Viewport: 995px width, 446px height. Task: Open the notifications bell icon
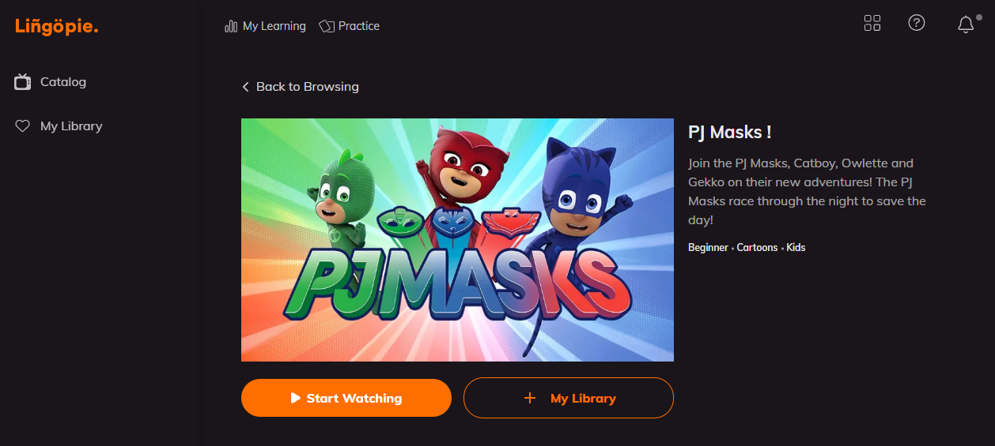[x=966, y=24]
